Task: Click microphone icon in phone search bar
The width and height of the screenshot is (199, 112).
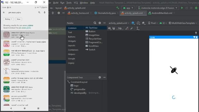Action: point(44,12)
